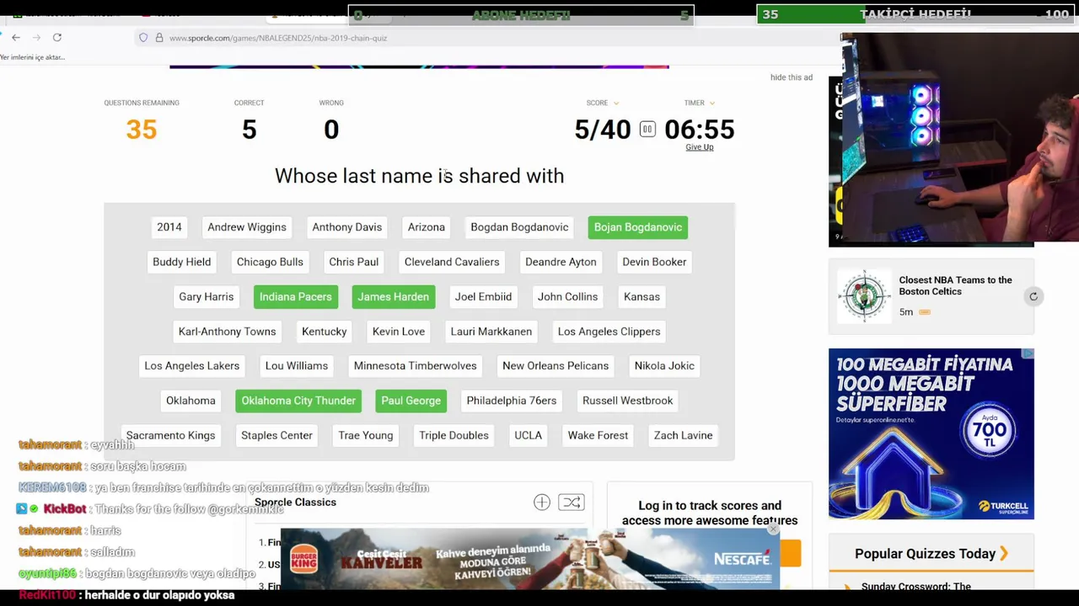Pick Staples Center answer tile
Screen dimensions: 1079x606
(x=276, y=435)
